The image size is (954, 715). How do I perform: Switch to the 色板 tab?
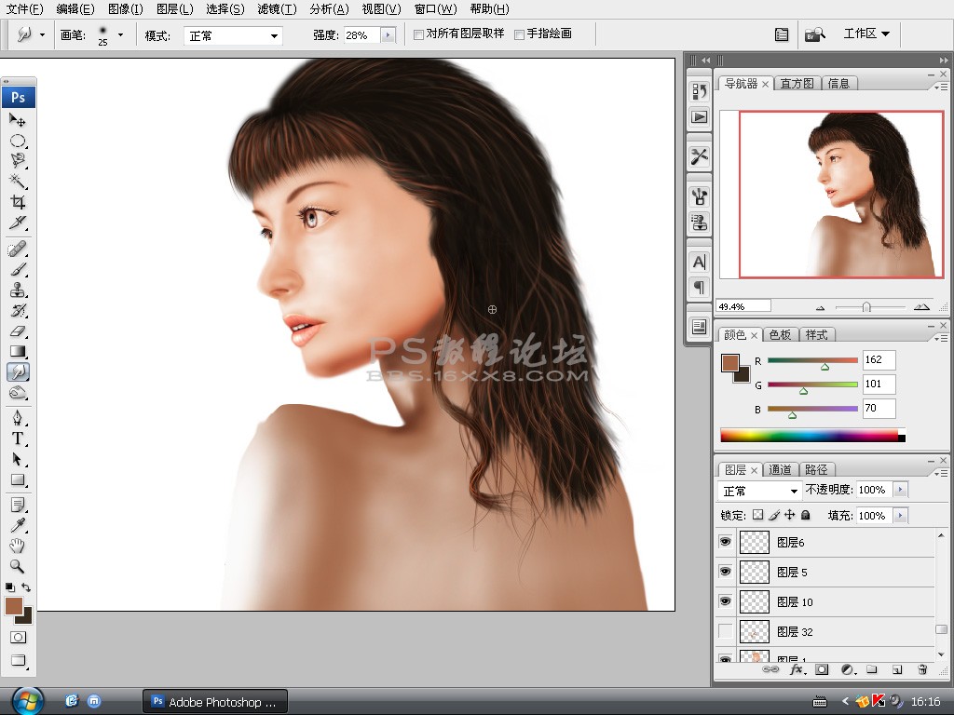(780, 334)
